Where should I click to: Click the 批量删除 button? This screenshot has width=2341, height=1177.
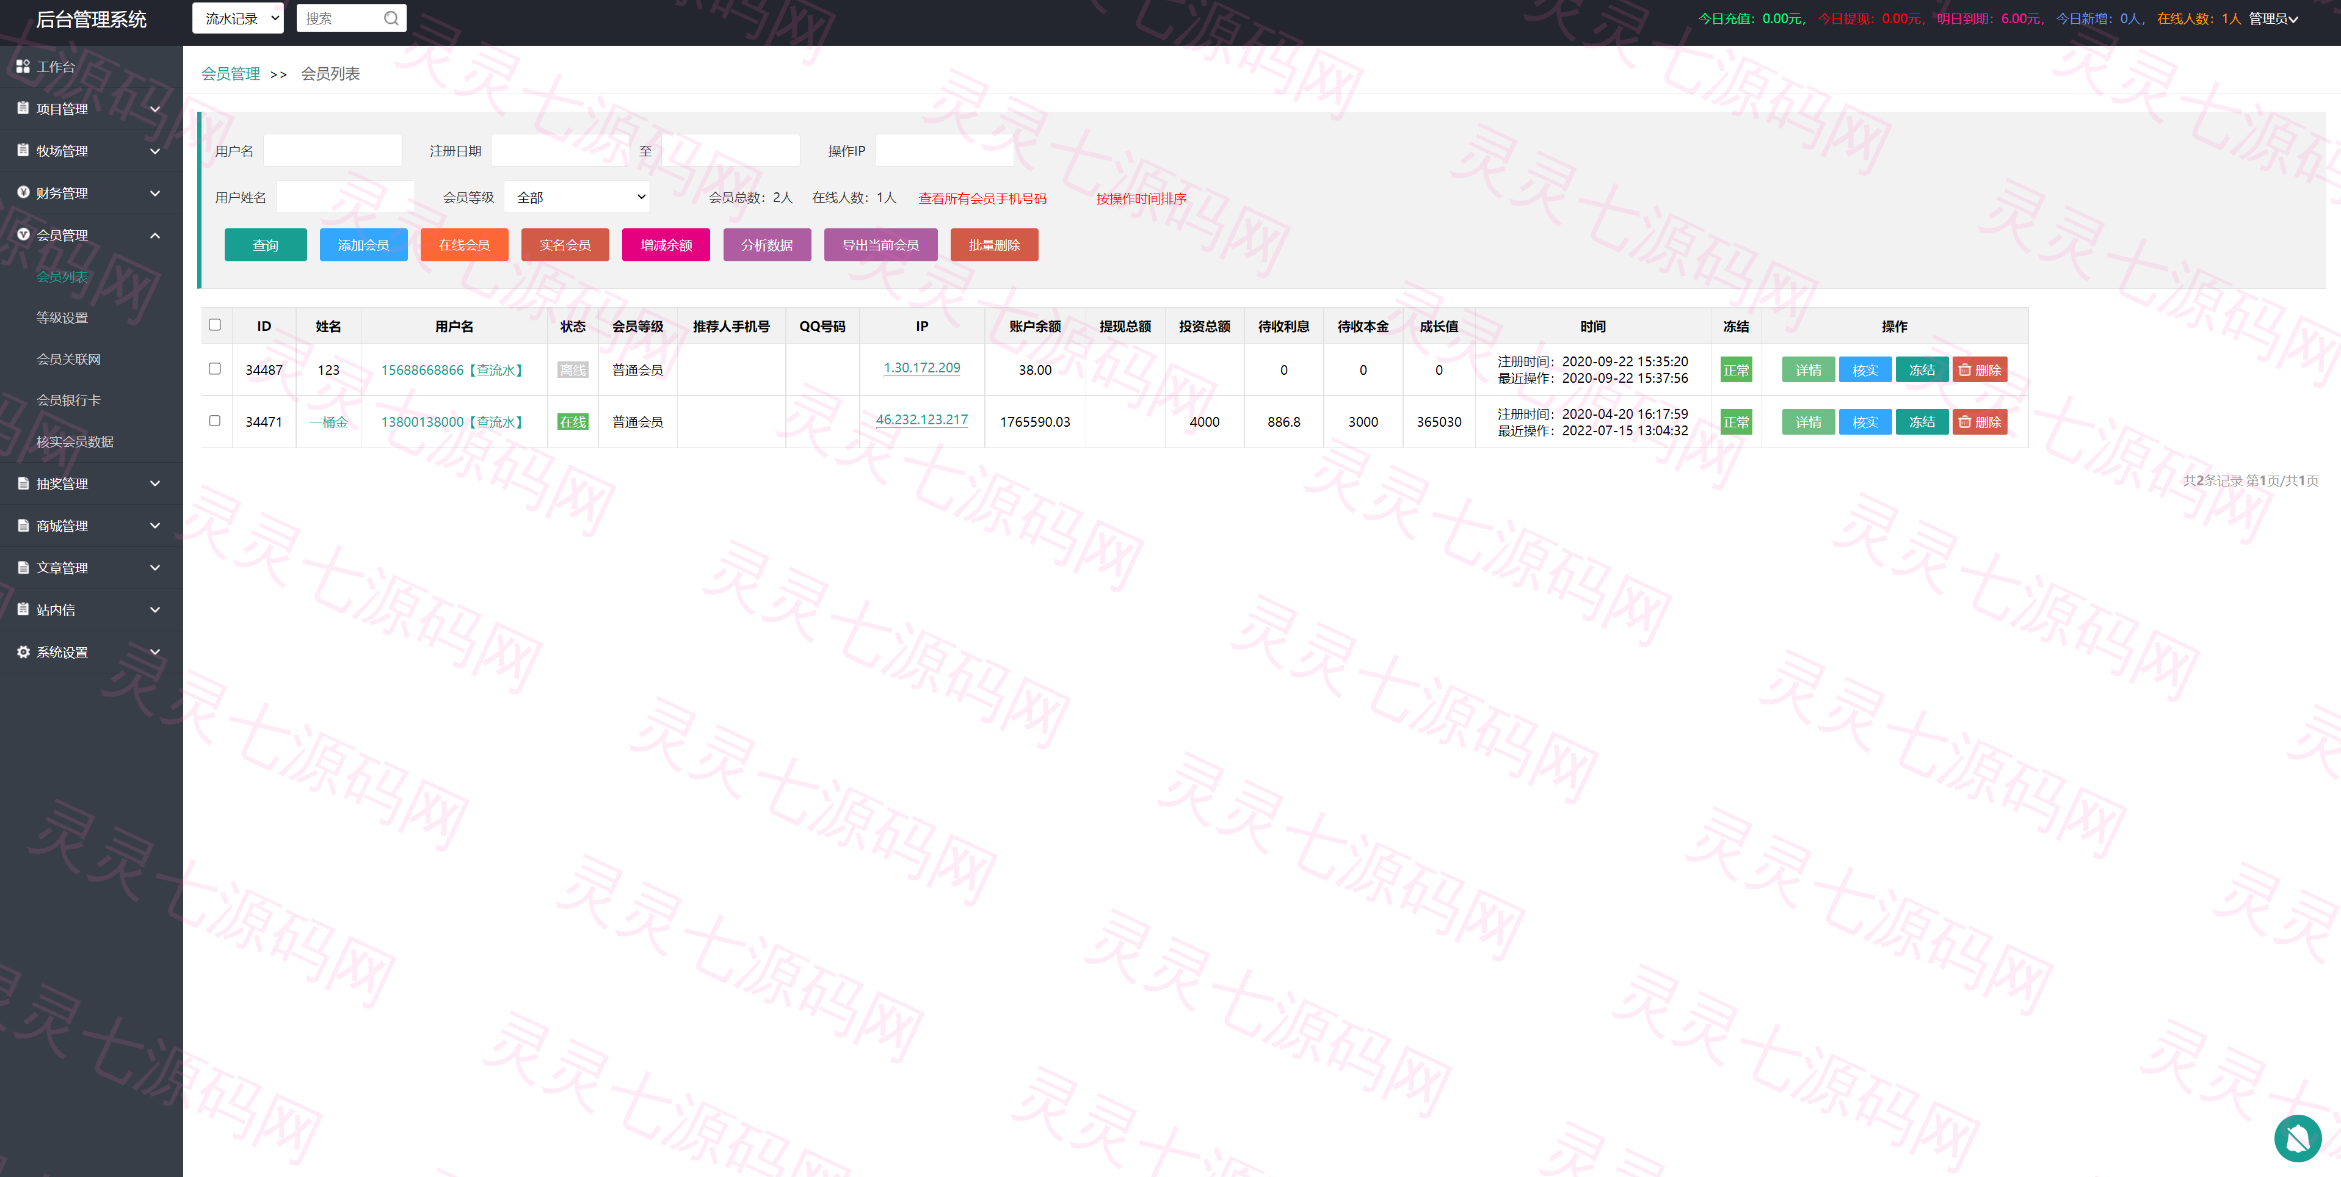click(994, 244)
